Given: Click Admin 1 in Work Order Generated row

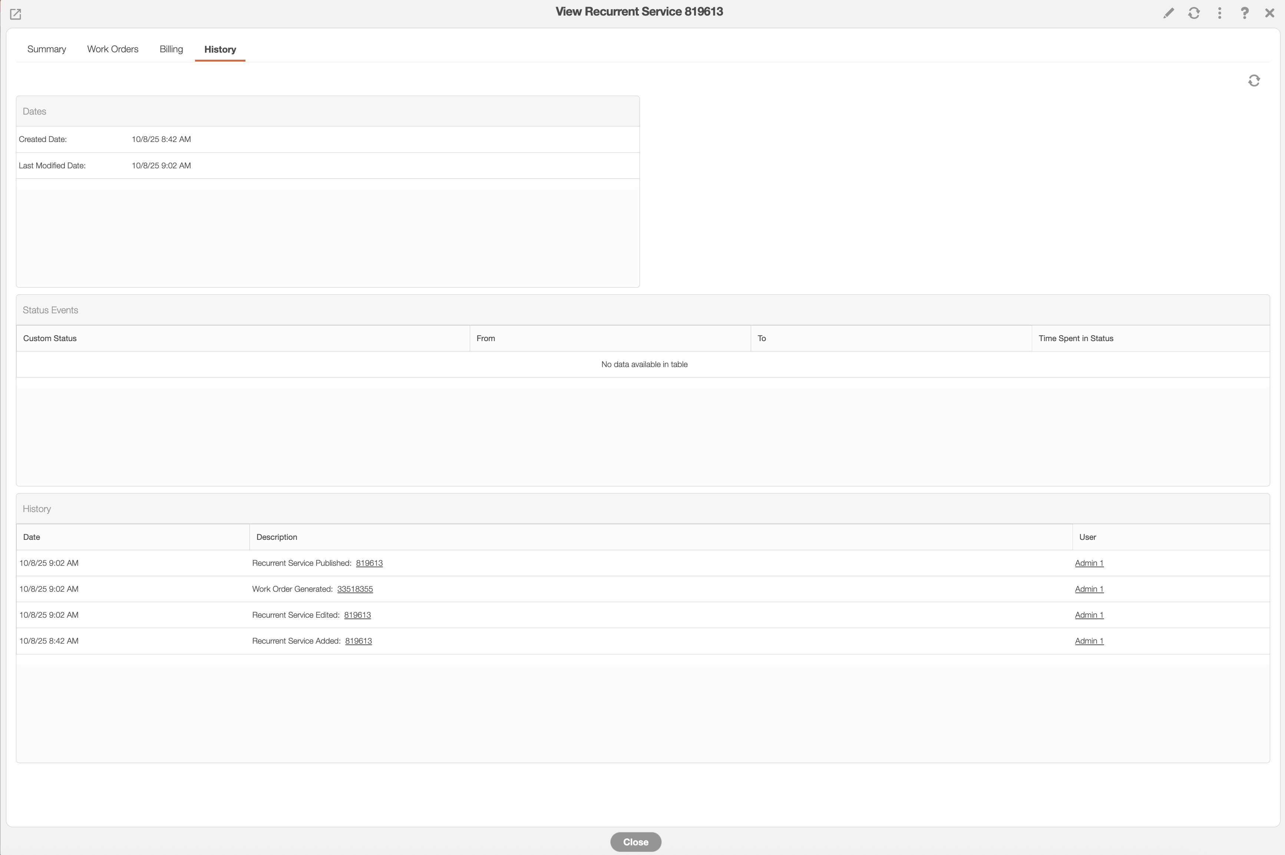Looking at the screenshot, I should [x=1089, y=589].
